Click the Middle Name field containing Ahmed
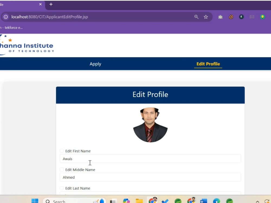 click(x=150, y=177)
